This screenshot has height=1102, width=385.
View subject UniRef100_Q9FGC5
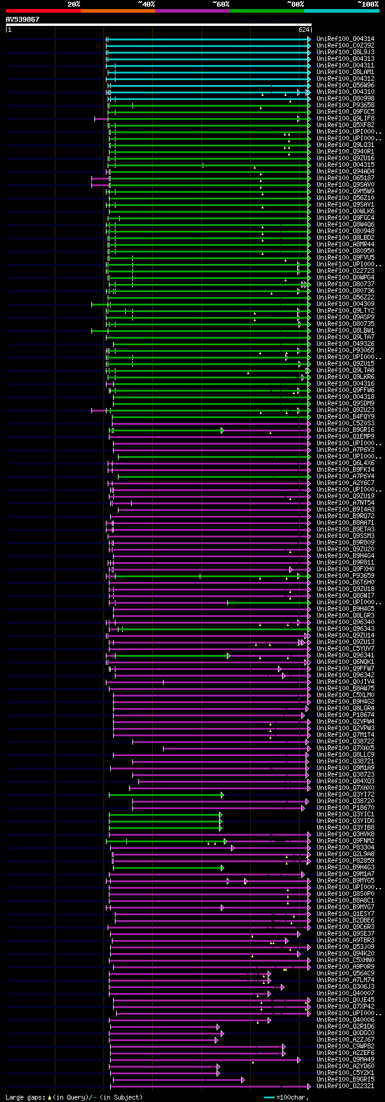[x=345, y=111]
